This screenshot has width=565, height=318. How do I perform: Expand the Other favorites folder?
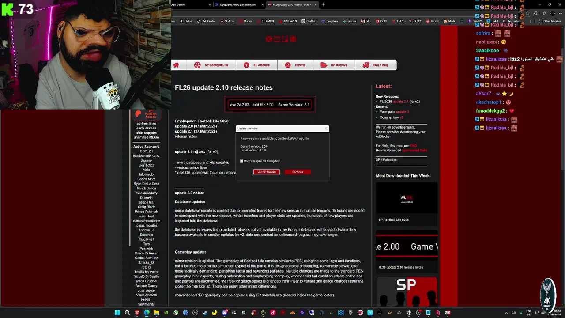click(x=550, y=21)
